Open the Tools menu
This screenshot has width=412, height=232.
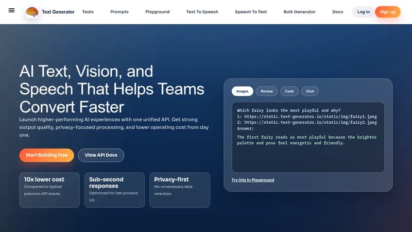(88, 12)
